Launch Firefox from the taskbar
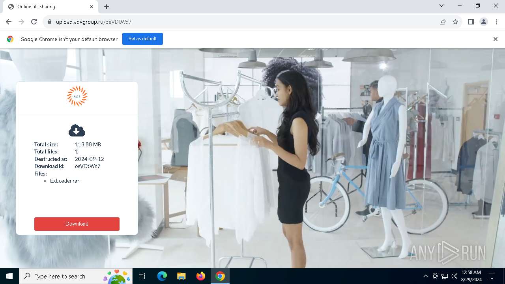 point(201,276)
